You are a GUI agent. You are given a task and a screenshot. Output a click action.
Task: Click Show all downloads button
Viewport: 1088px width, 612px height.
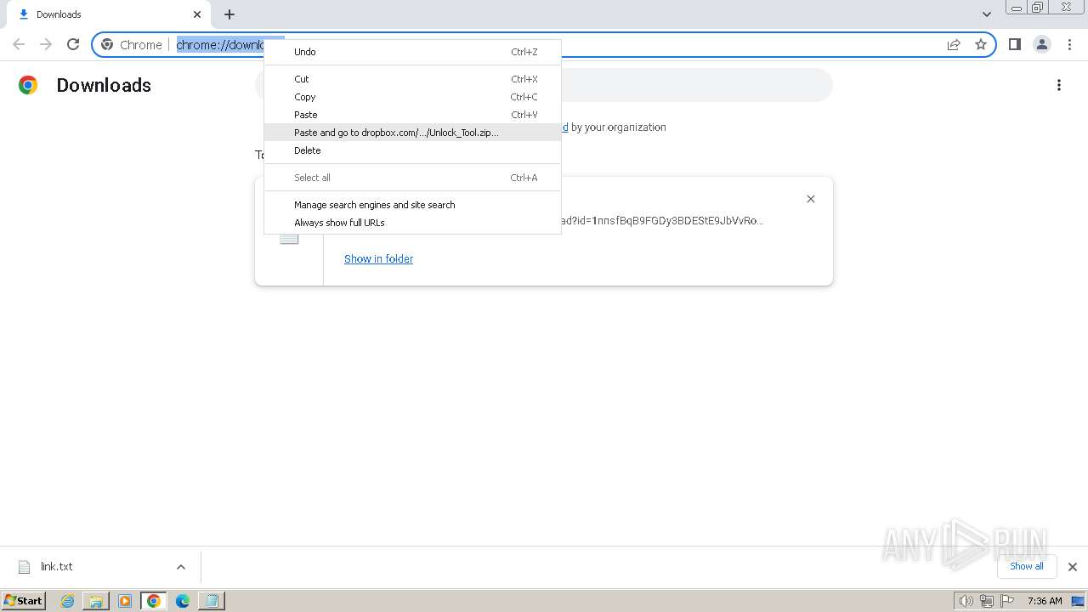click(x=1026, y=566)
